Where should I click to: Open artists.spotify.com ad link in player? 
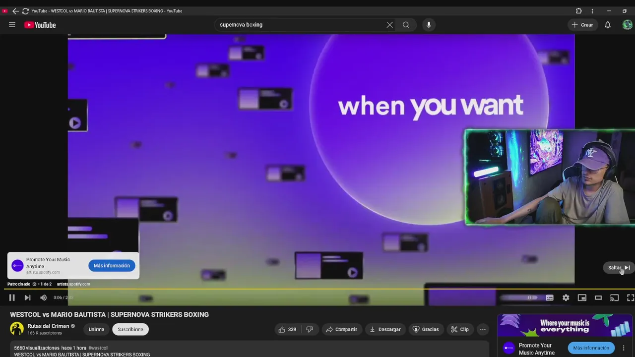(x=73, y=284)
